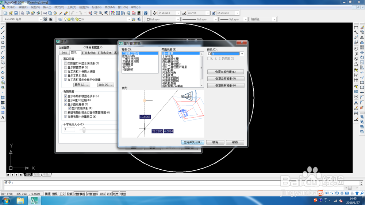This screenshot has height=205, width=365.
Task: Open the 随颜色 plot style dropdown
Action: pos(274,19)
